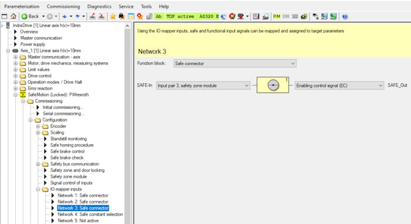Screen dimensions: 411x224
Task: Click the Ab status indicator
Action: [158, 16]
